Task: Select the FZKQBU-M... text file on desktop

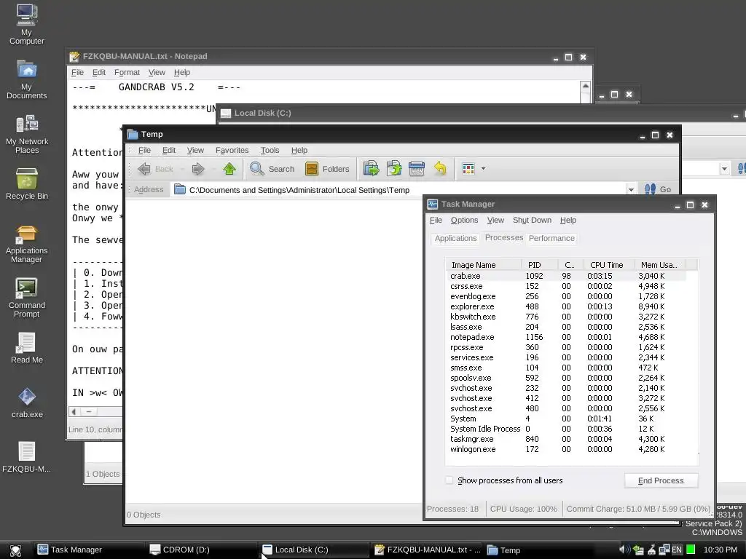Action: pyautogui.click(x=27, y=457)
